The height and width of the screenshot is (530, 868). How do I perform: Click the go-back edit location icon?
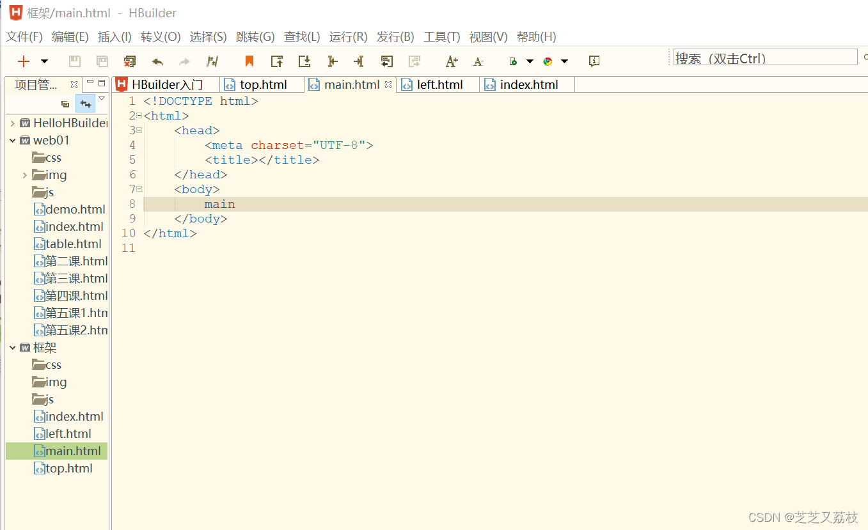pyautogui.click(x=386, y=61)
